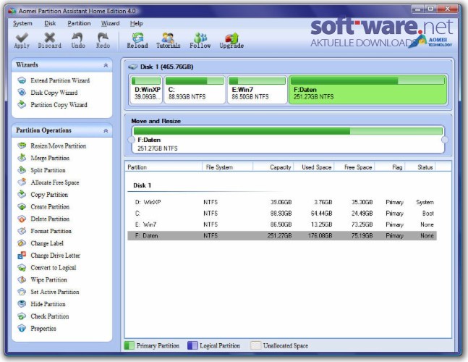Click the 64.44GB used space cell
Screen dimensions: 468x362
[x=321, y=214]
